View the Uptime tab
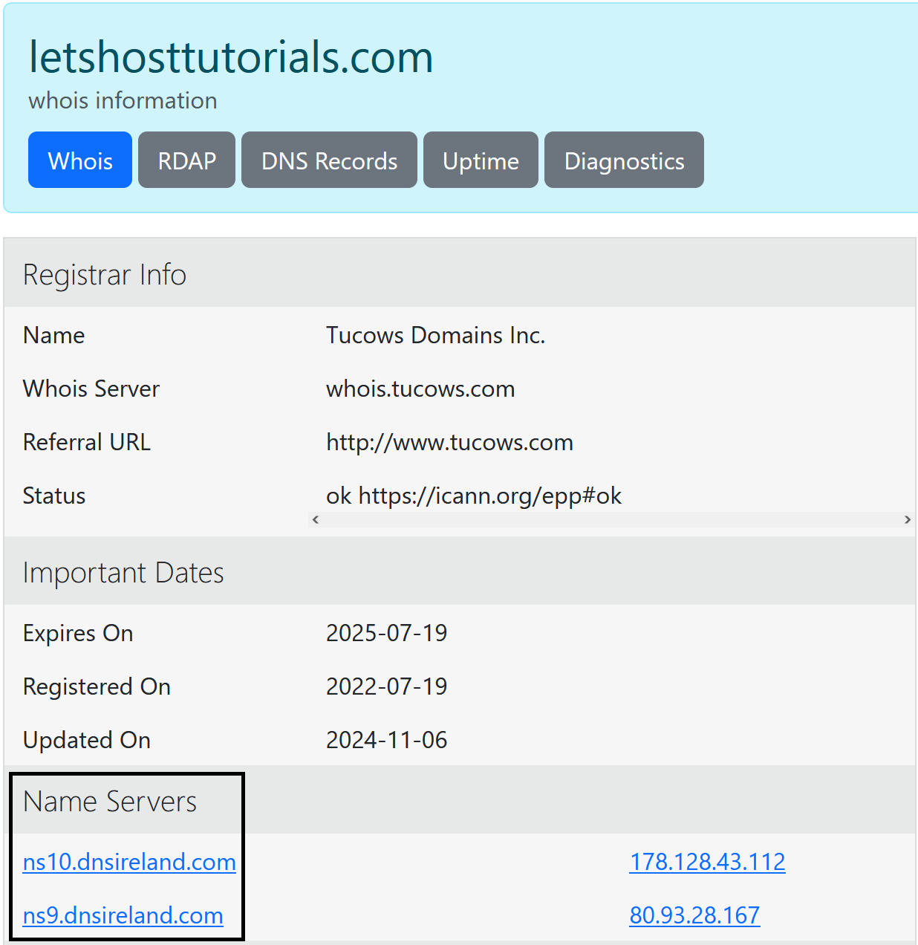 pyautogui.click(x=481, y=160)
